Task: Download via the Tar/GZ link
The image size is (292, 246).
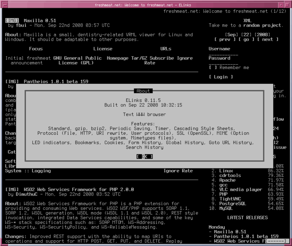Action: [x=139, y=58]
